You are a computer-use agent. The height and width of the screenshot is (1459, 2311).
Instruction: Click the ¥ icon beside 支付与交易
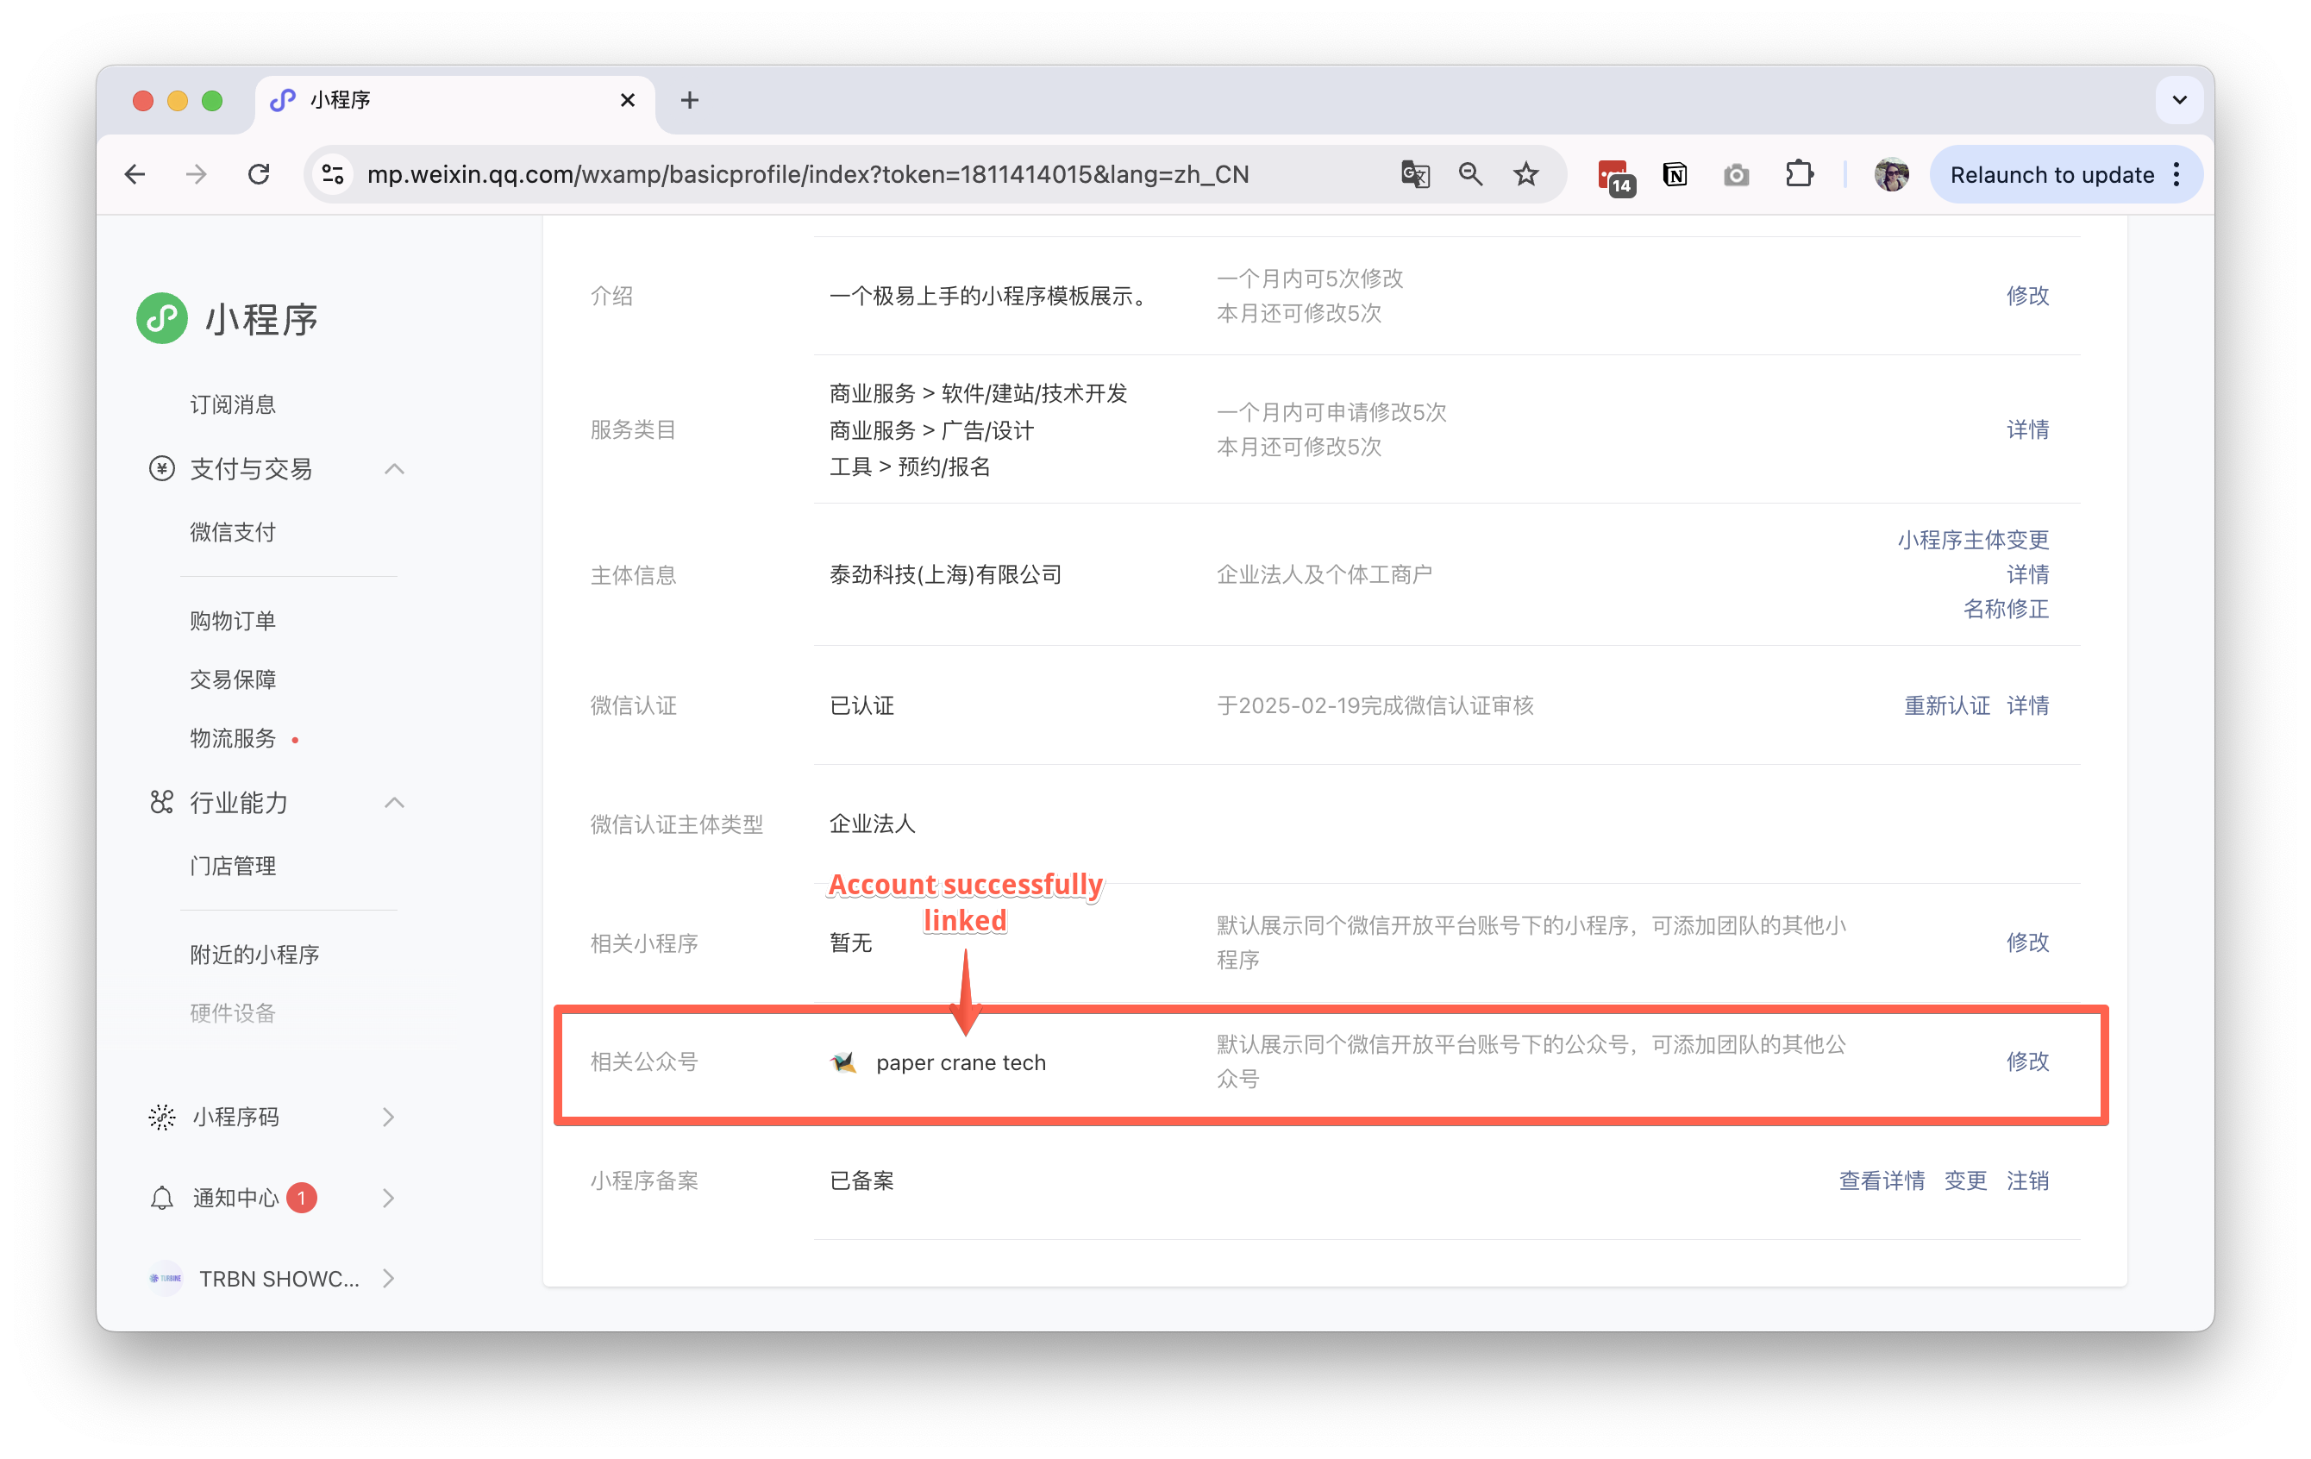[x=160, y=469]
